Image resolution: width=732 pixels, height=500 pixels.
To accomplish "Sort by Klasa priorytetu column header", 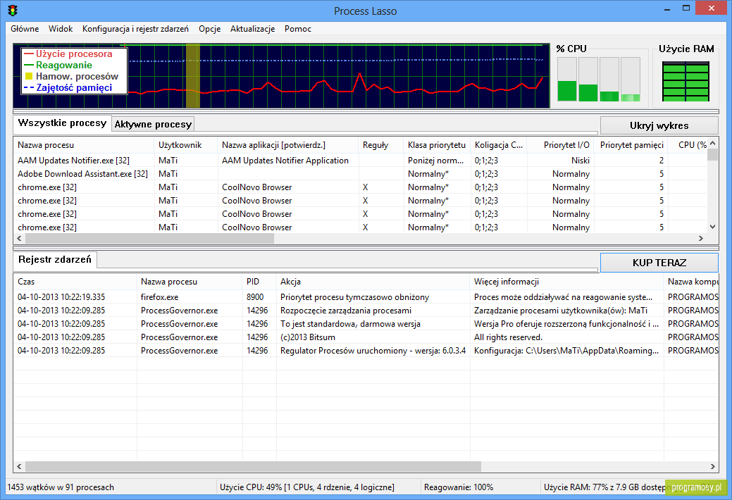I will point(437,145).
